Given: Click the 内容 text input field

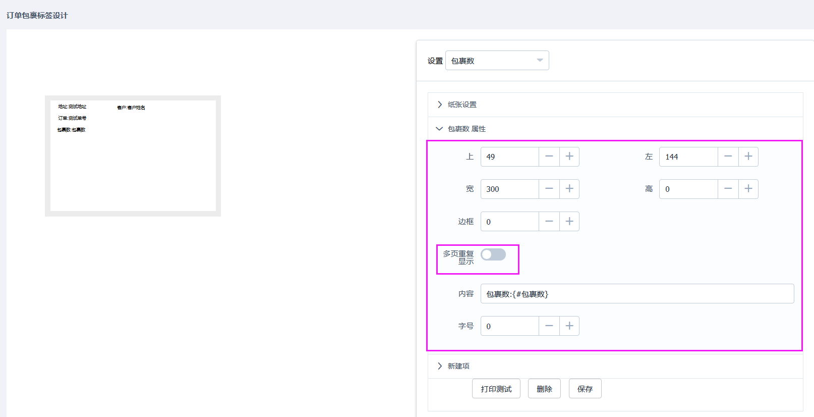Looking at the screenshot, I should [637, 294].
